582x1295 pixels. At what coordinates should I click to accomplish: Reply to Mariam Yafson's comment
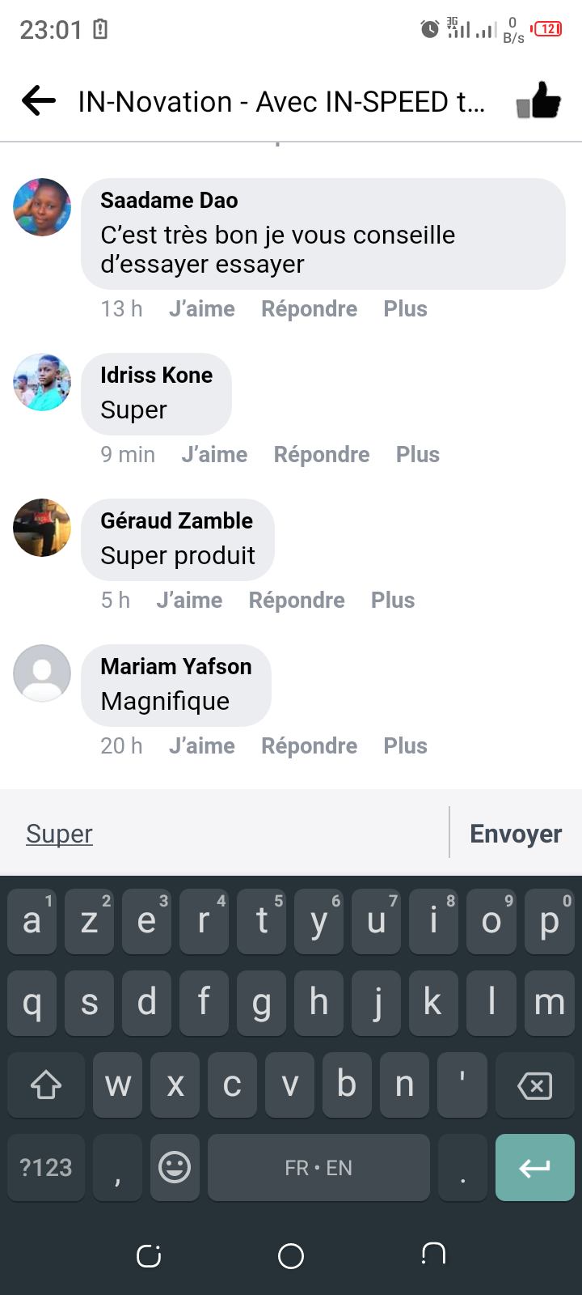309,746
